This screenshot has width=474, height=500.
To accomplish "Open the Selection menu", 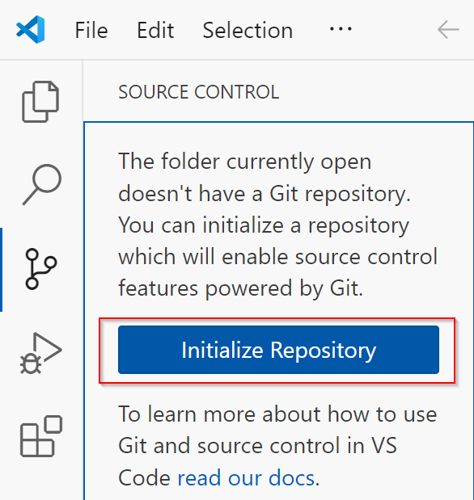I will (x=248, y=31).
